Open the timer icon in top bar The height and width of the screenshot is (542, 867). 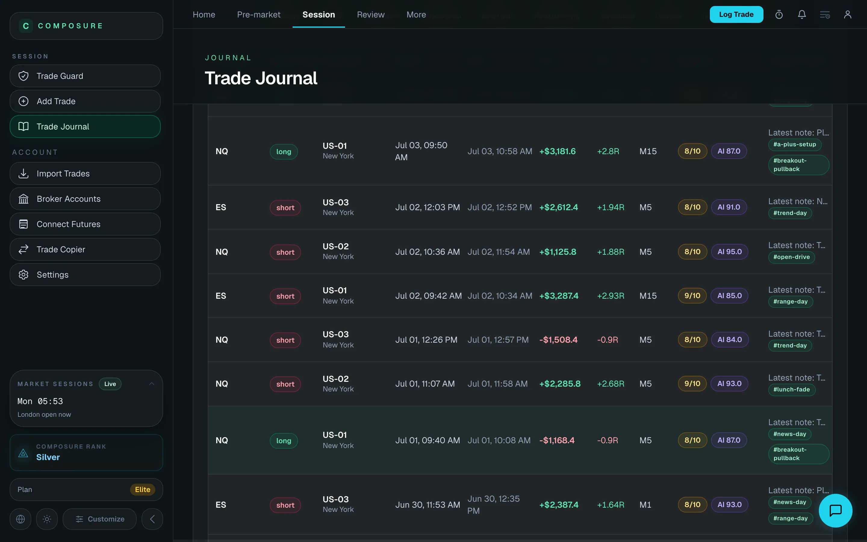[779, 15]
